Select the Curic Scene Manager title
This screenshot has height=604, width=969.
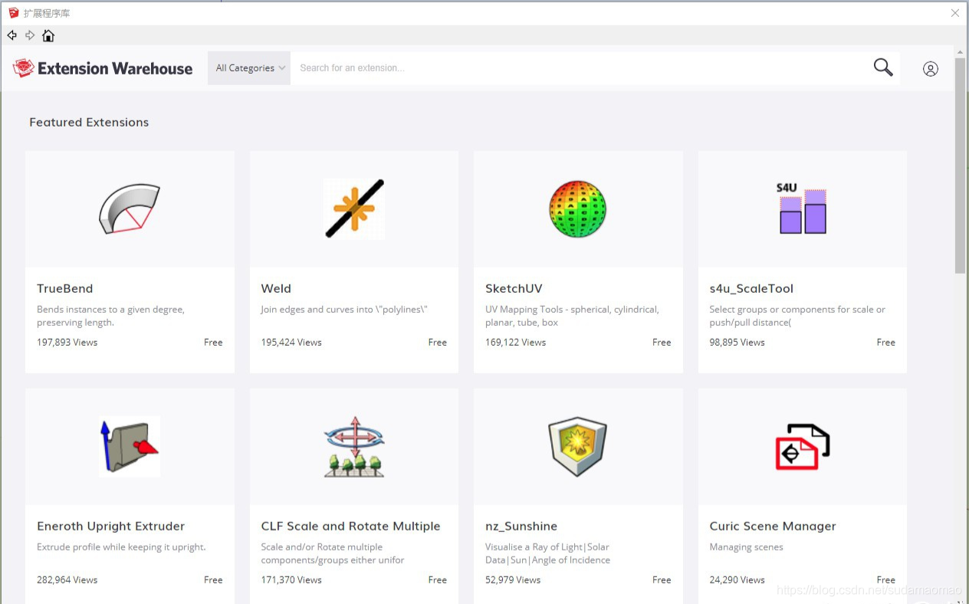point(773,527)
